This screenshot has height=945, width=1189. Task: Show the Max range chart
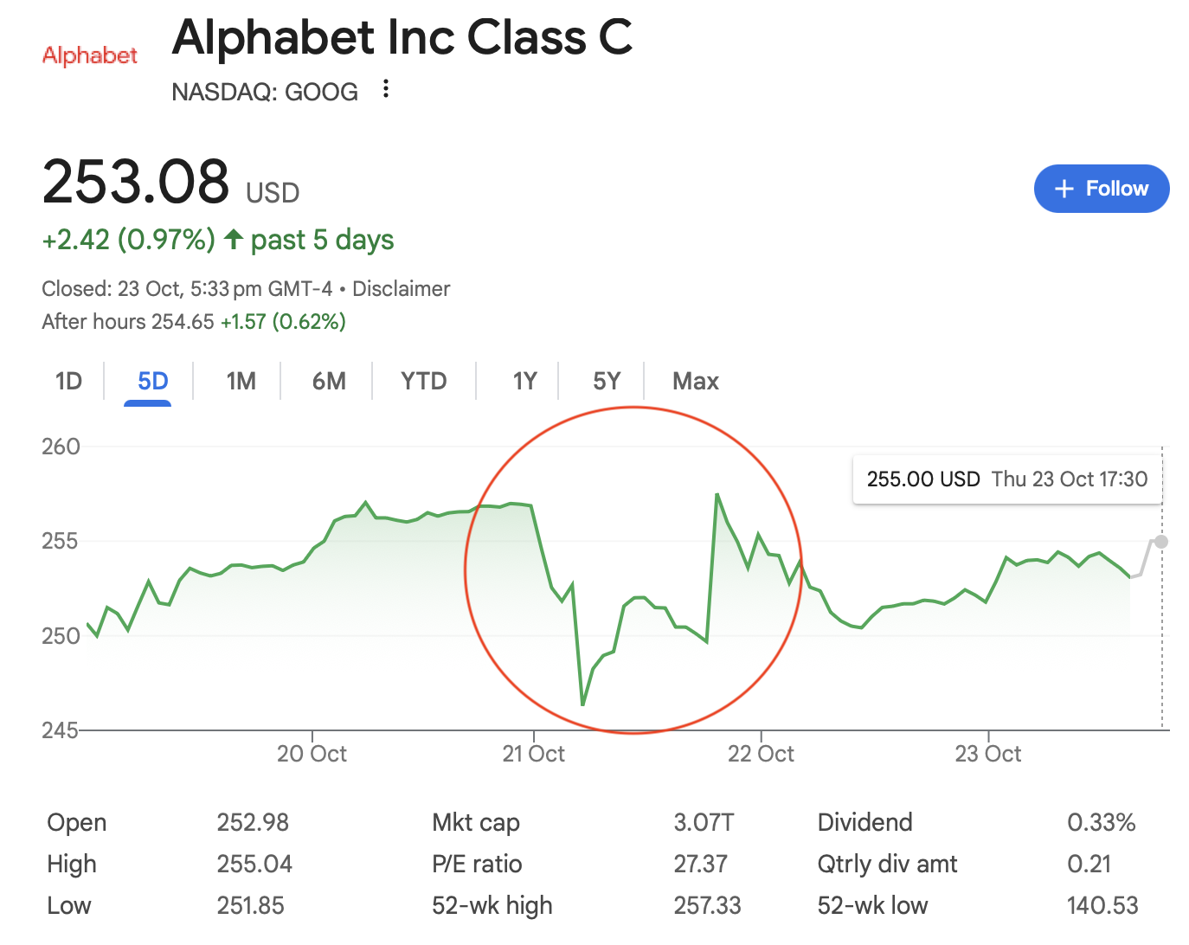695,382
